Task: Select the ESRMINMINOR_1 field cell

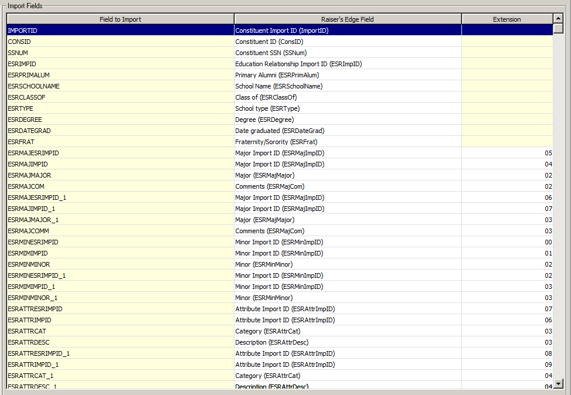Action: [x=120, y=298]
